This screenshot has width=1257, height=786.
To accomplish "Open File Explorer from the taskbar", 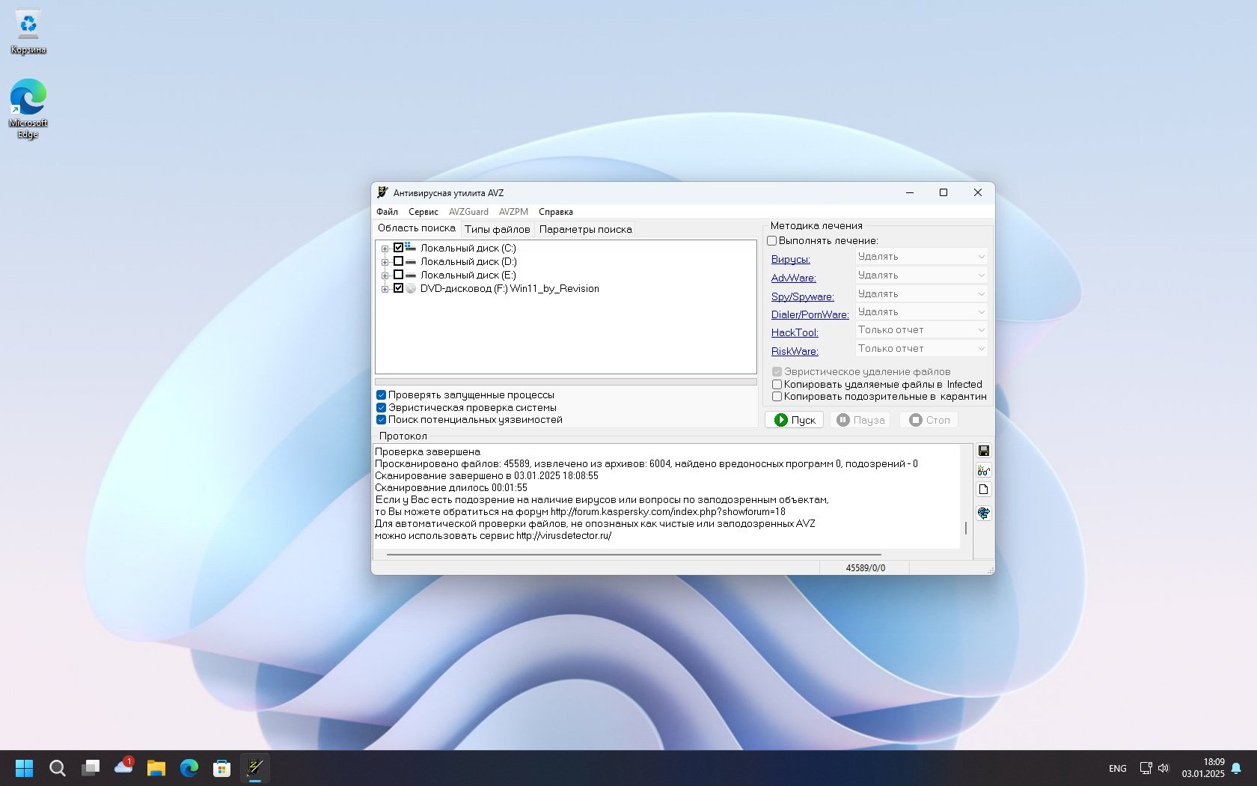I will (156, 768).
